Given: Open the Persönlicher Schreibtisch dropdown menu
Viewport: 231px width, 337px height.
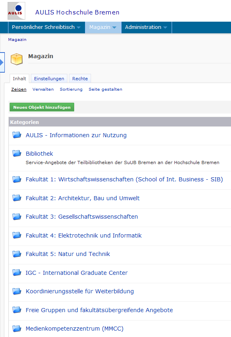Looking at the screenshot, I should click(47, 27).
